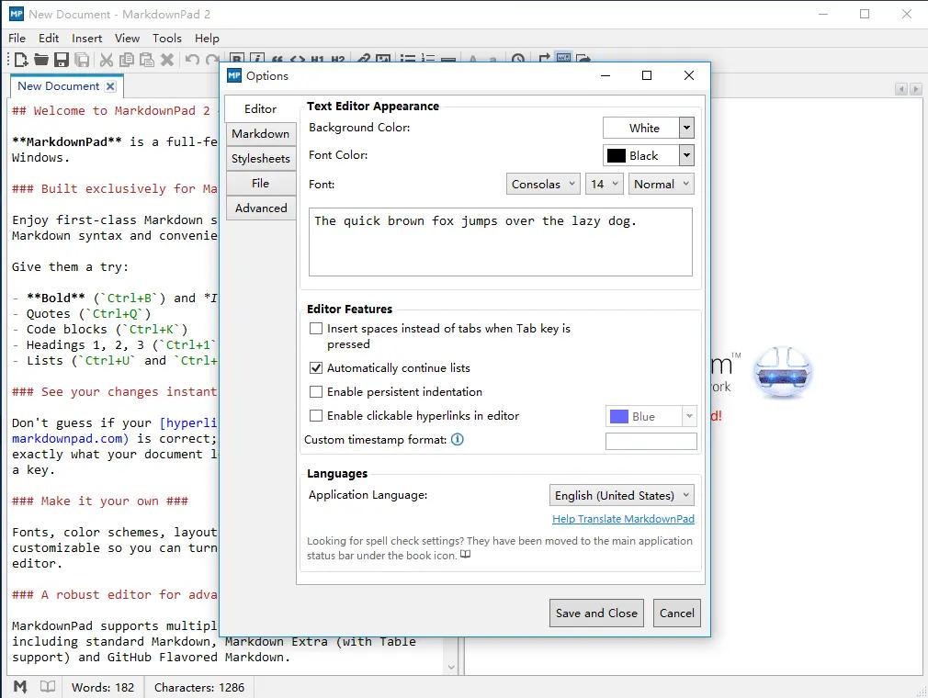The image size is (928, 698).
Task: Click the inline code icon
Action: coord(297,58)
